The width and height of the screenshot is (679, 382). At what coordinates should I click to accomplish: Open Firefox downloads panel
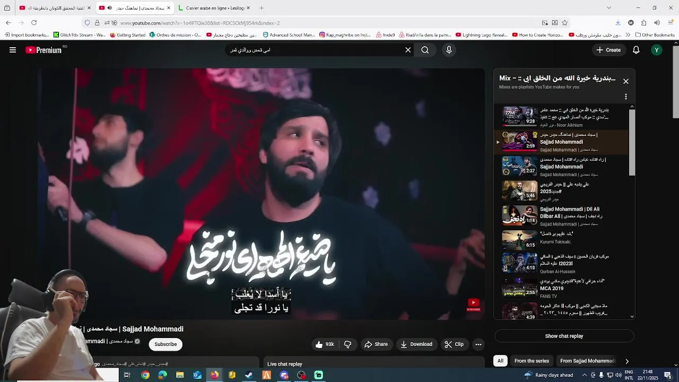618,23
